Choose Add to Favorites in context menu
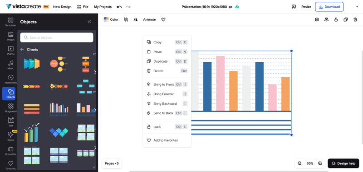The height and width of the screenshot is (172, 363). click(167, 140)
